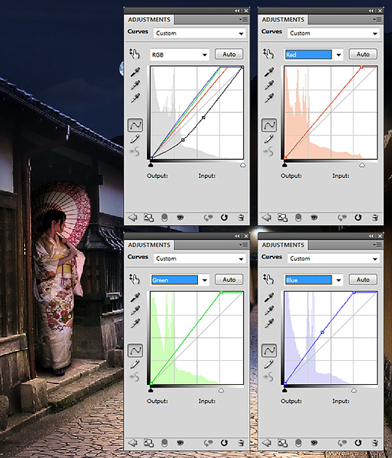This screenshot has height=458, width=392.
Task: Enable edit-points curve mode in Blue panel
Action: [x=269, y=350]
